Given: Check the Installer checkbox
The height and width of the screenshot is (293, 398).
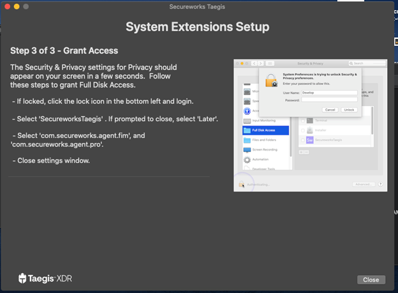Looking at the screenshot, I should point(301,130).
